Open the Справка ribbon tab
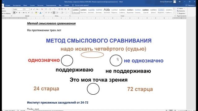The height and width of the screenshot is (111, 198). tap(67, 5)
